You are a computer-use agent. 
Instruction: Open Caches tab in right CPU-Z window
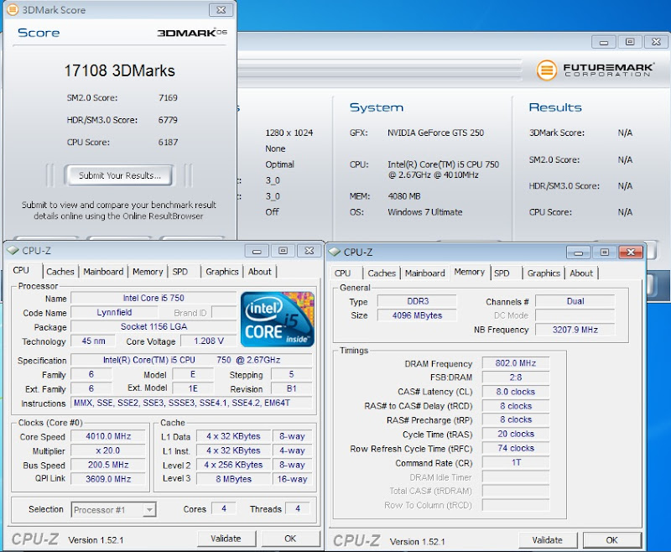(x=382, y=273)
